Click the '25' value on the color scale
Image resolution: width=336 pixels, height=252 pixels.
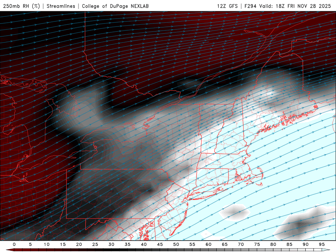coord(95,244)
